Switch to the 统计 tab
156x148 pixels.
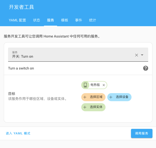[93, 20]
